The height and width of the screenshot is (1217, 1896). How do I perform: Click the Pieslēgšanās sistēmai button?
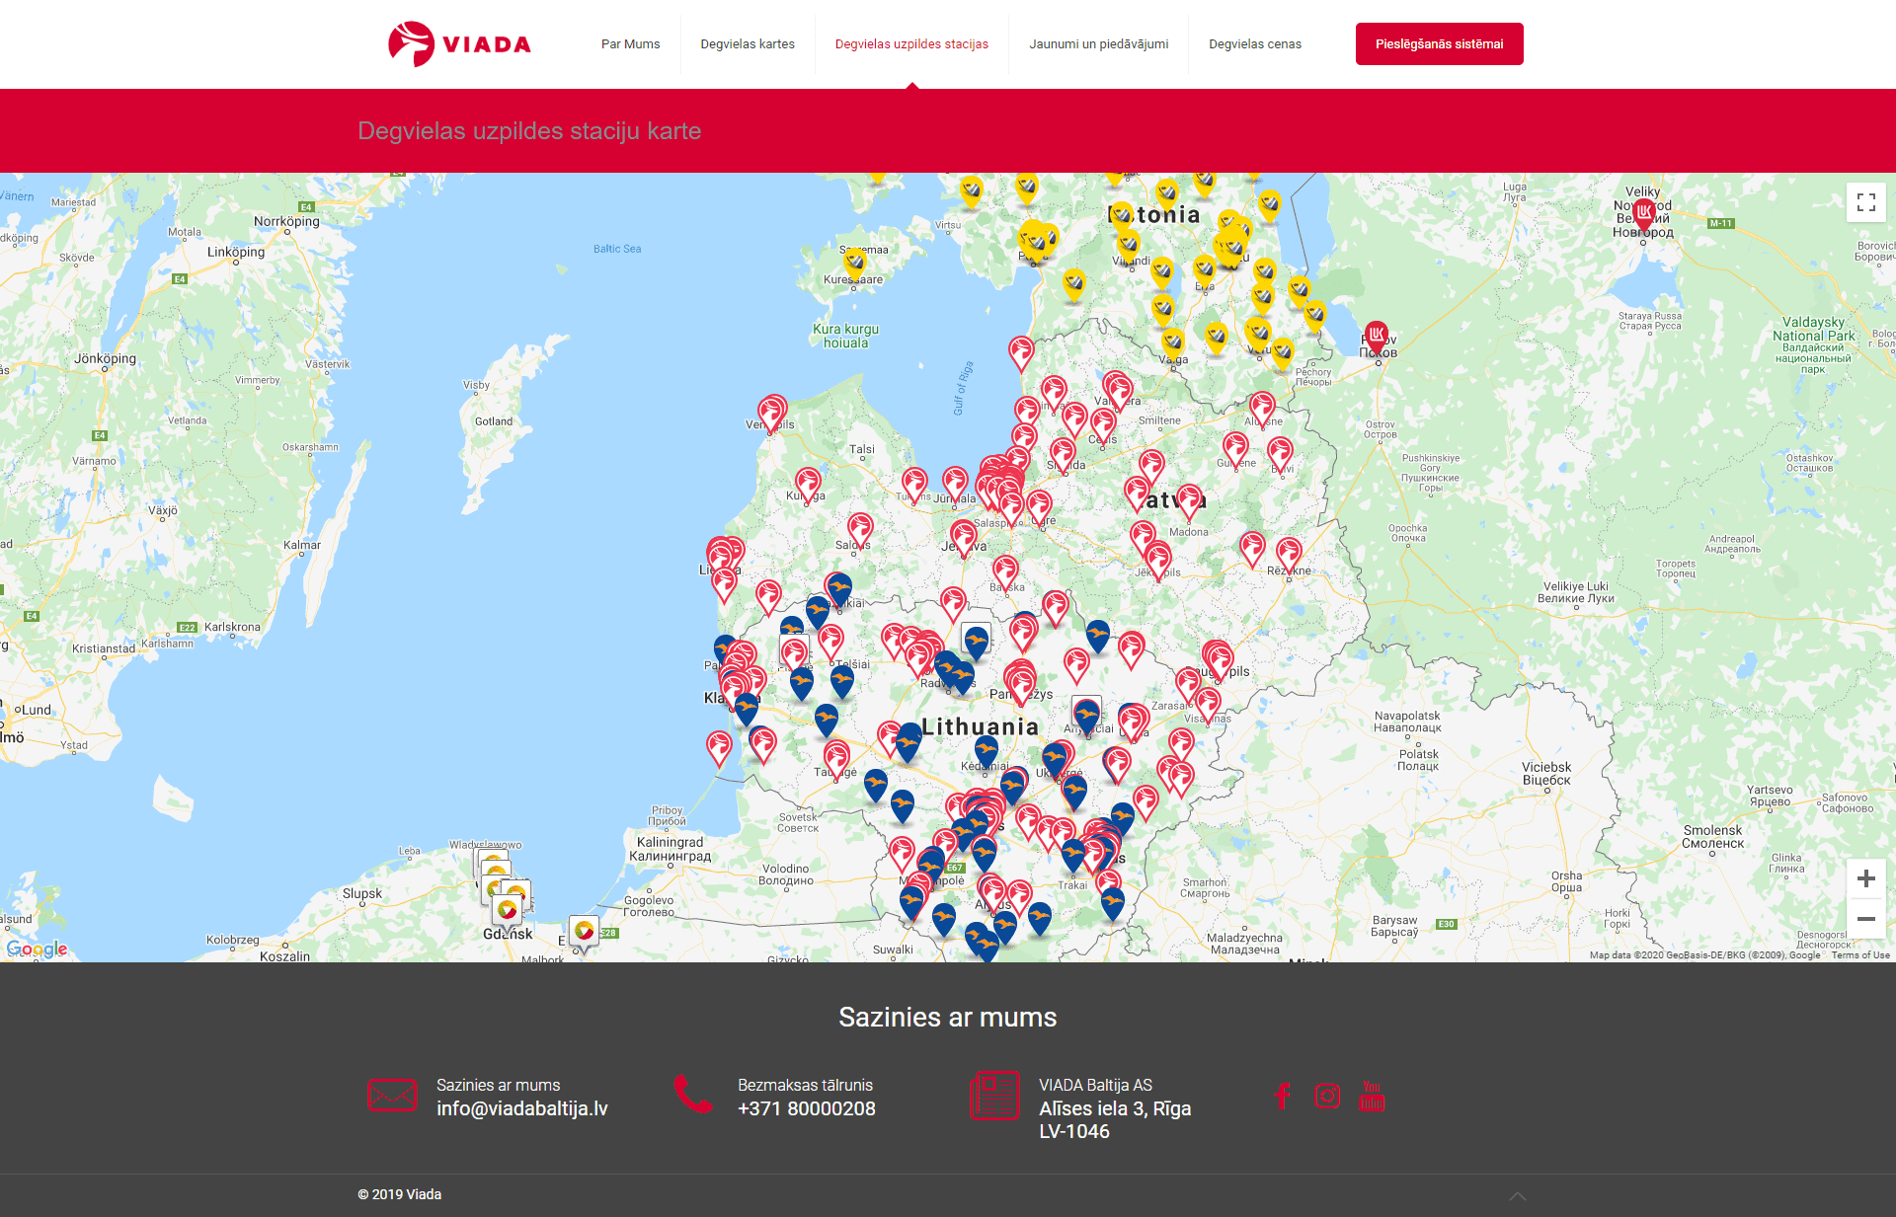pos(1439,44)
